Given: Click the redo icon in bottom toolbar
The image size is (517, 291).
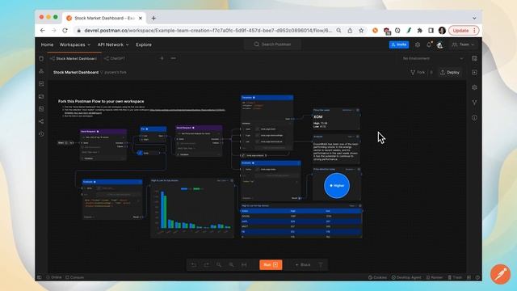Looking at the screenshot, I should [207, 264].
